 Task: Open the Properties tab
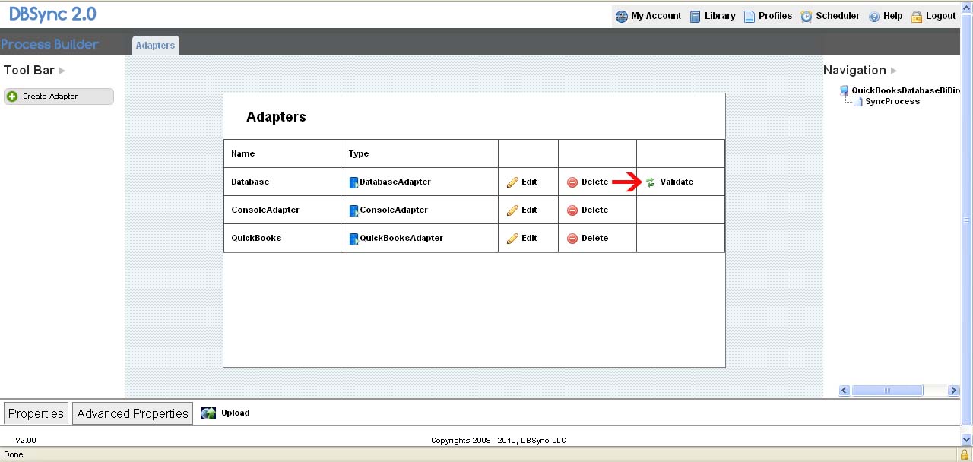click(x=36, y=413)
